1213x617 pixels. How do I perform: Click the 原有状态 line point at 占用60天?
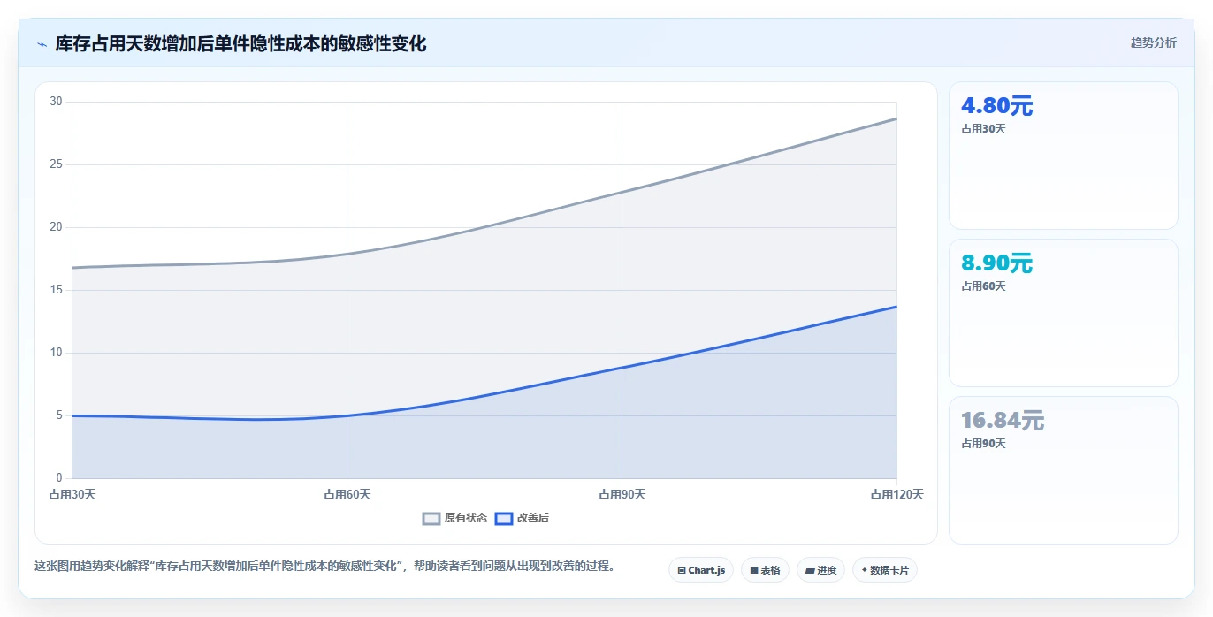tap(347, 254)
